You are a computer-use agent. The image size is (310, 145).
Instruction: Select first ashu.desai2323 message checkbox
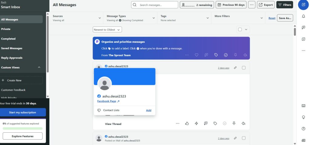click(x=244, y=68)
